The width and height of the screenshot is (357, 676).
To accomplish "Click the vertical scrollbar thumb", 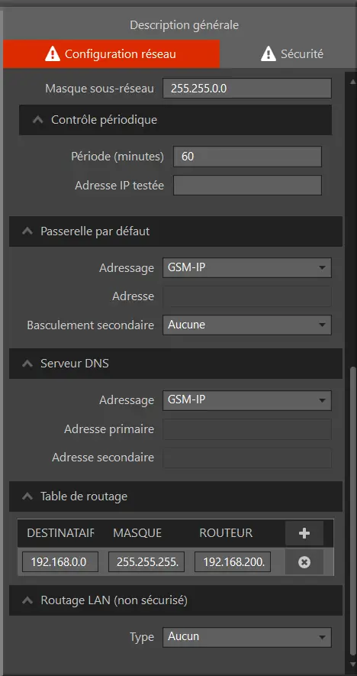I will point(353,511).
